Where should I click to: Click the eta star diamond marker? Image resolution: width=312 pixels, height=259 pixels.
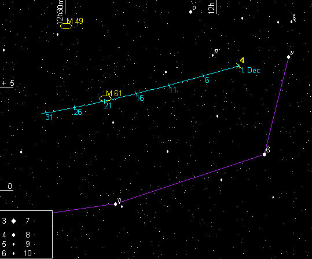click(x=115, y=204)
